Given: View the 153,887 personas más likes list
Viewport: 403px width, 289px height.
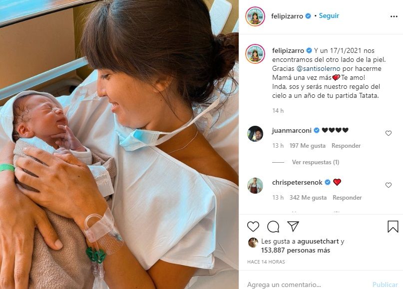Looking at the screenshot, I should point(296,250).
